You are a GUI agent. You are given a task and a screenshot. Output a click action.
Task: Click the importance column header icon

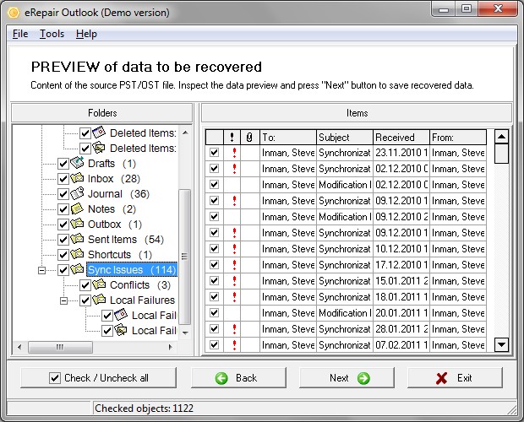pos(232,137)
